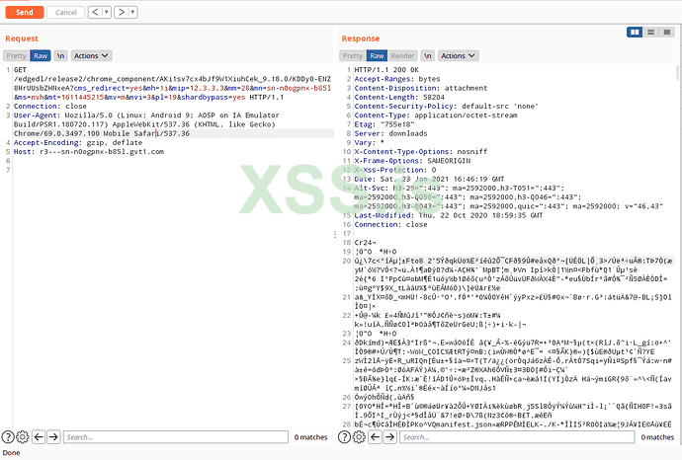Focus the Request search field
Viewport: 682px width, 460px height.
tap(176, 437)
